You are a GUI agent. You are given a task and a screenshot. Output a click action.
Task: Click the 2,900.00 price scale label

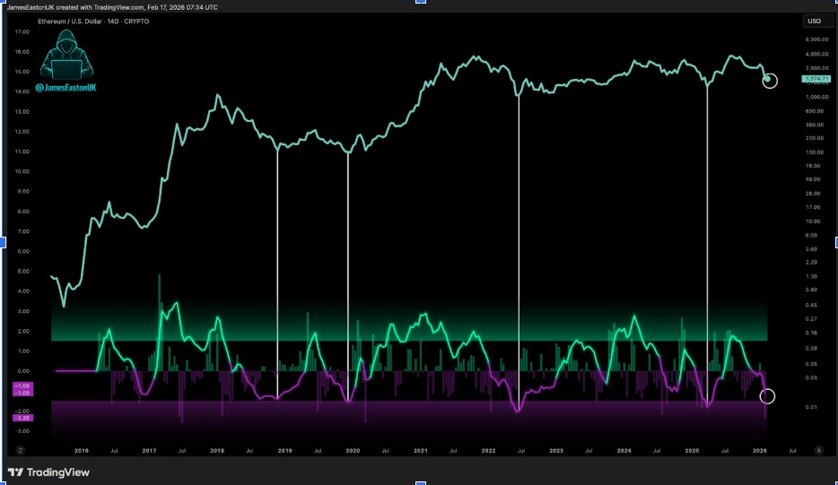(816, 68)
